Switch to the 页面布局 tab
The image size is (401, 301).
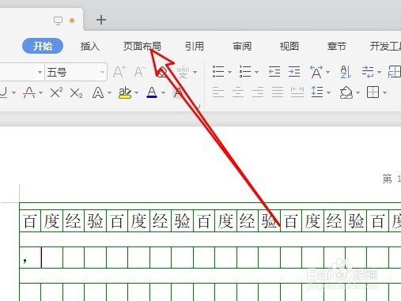point(142,47)
